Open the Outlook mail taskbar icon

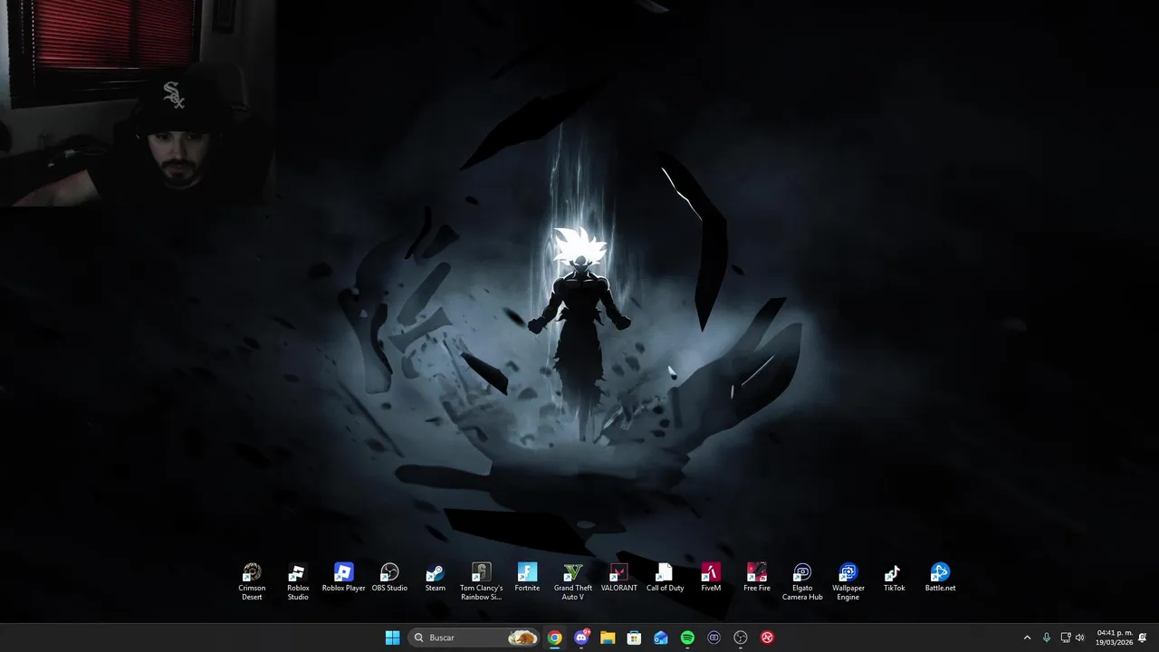(661, 638)
